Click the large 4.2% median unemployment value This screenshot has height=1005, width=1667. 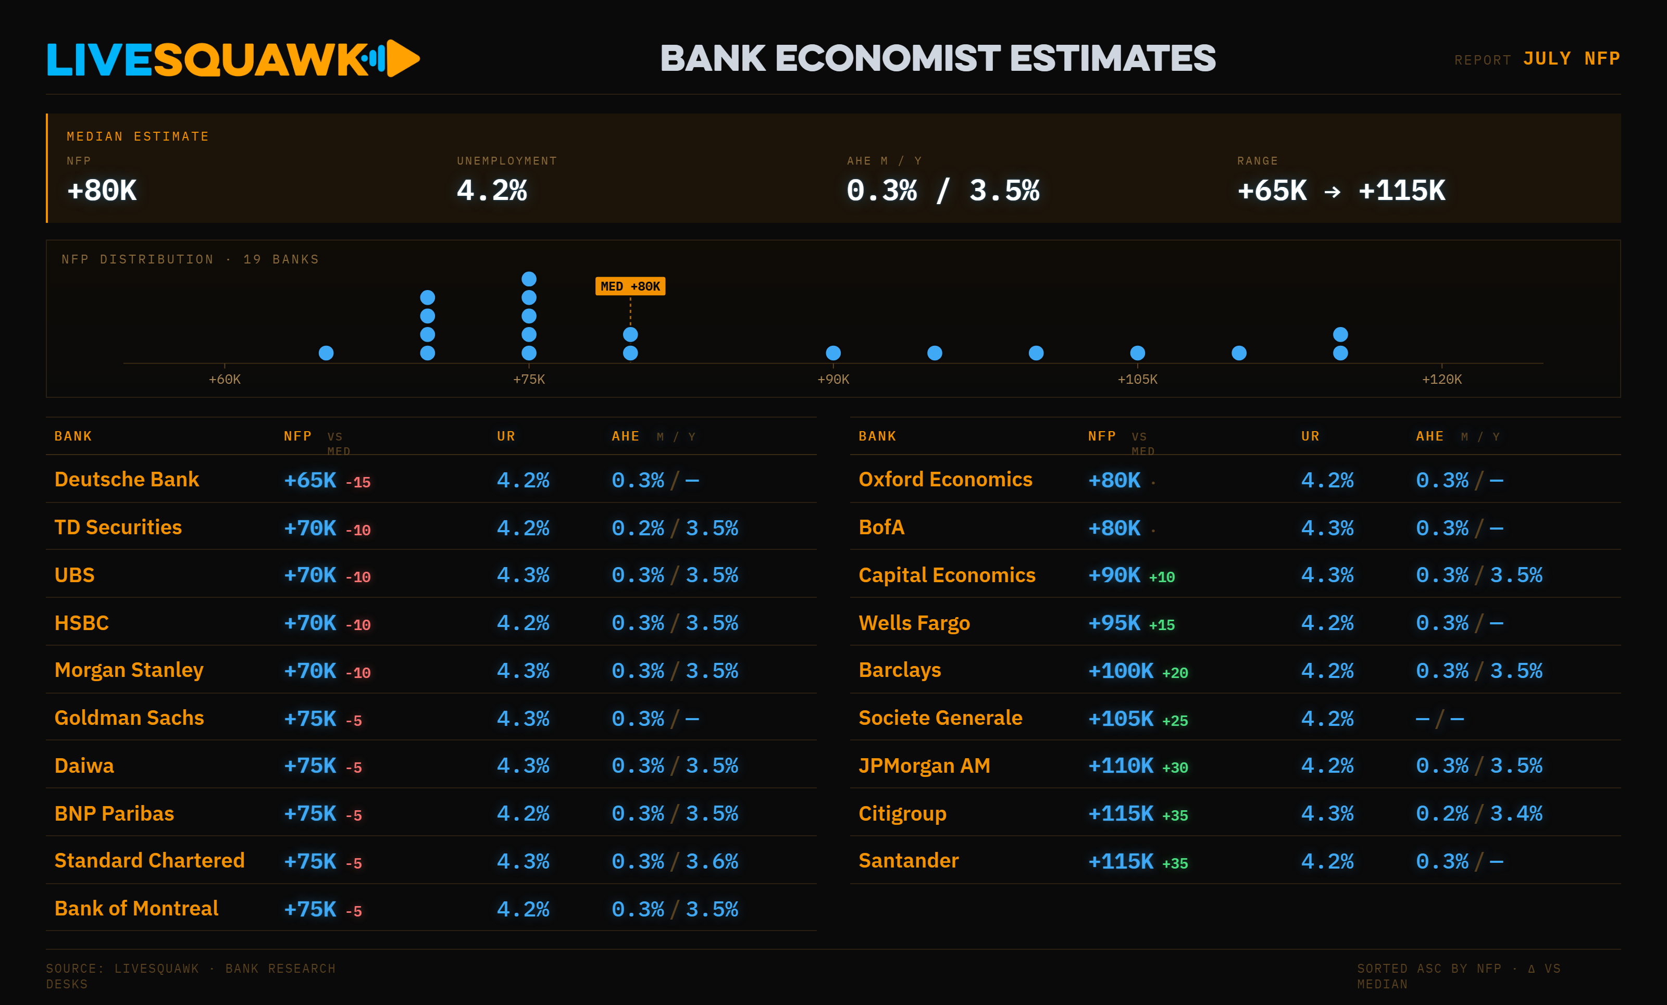[492, 191]
